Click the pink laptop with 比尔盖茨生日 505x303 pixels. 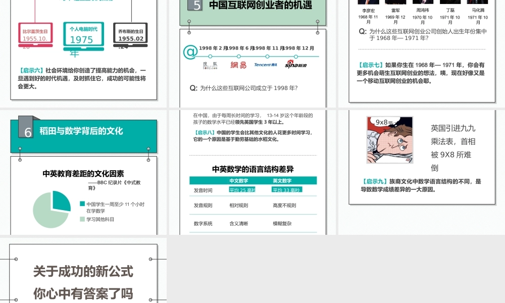(35, 35)
